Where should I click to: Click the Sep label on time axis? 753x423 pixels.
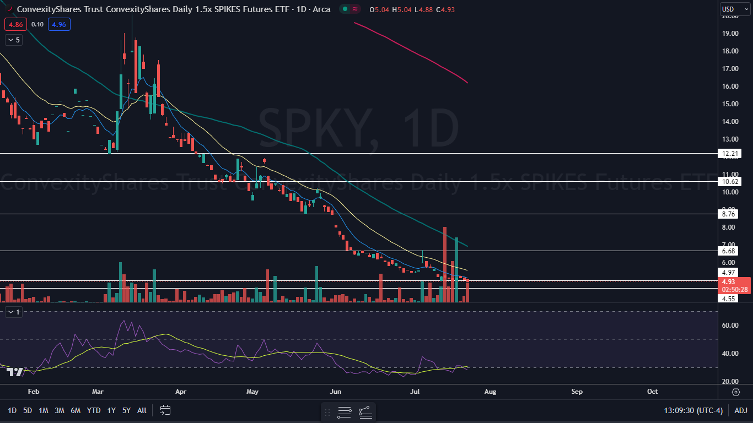point(577,392)
